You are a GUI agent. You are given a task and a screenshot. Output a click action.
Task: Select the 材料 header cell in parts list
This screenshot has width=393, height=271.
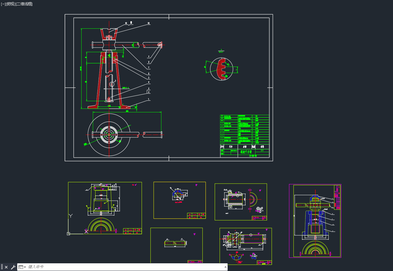(262, 146)
